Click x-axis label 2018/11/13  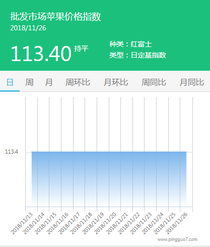pyautogui.click(x=22, y=223)
